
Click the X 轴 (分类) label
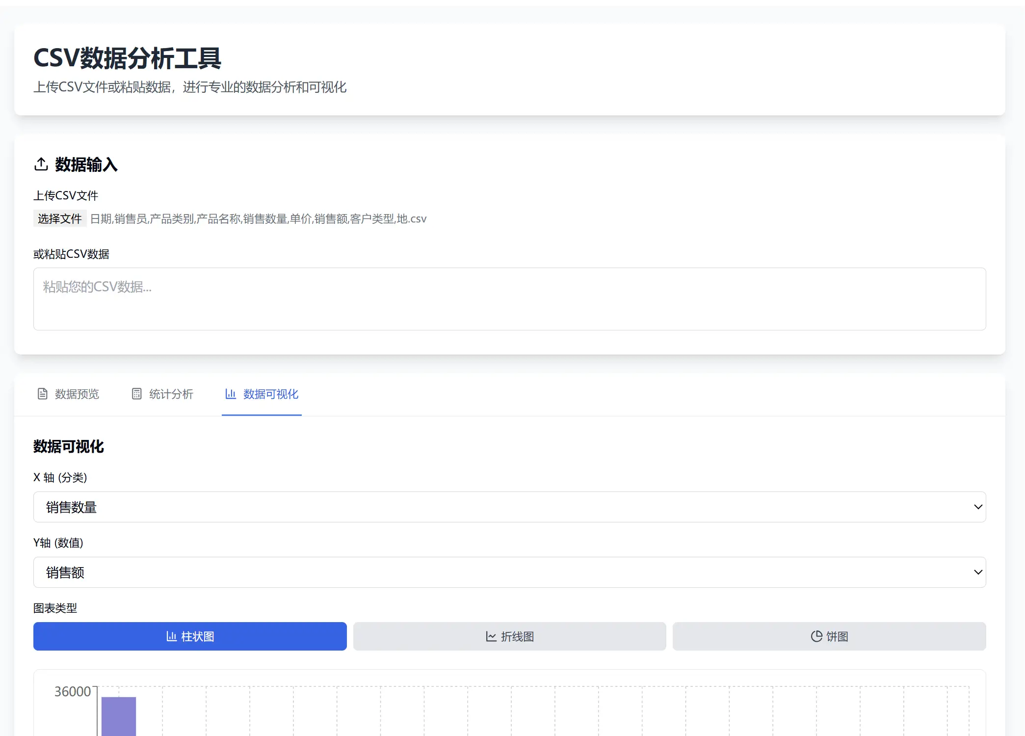click(60, 477)
